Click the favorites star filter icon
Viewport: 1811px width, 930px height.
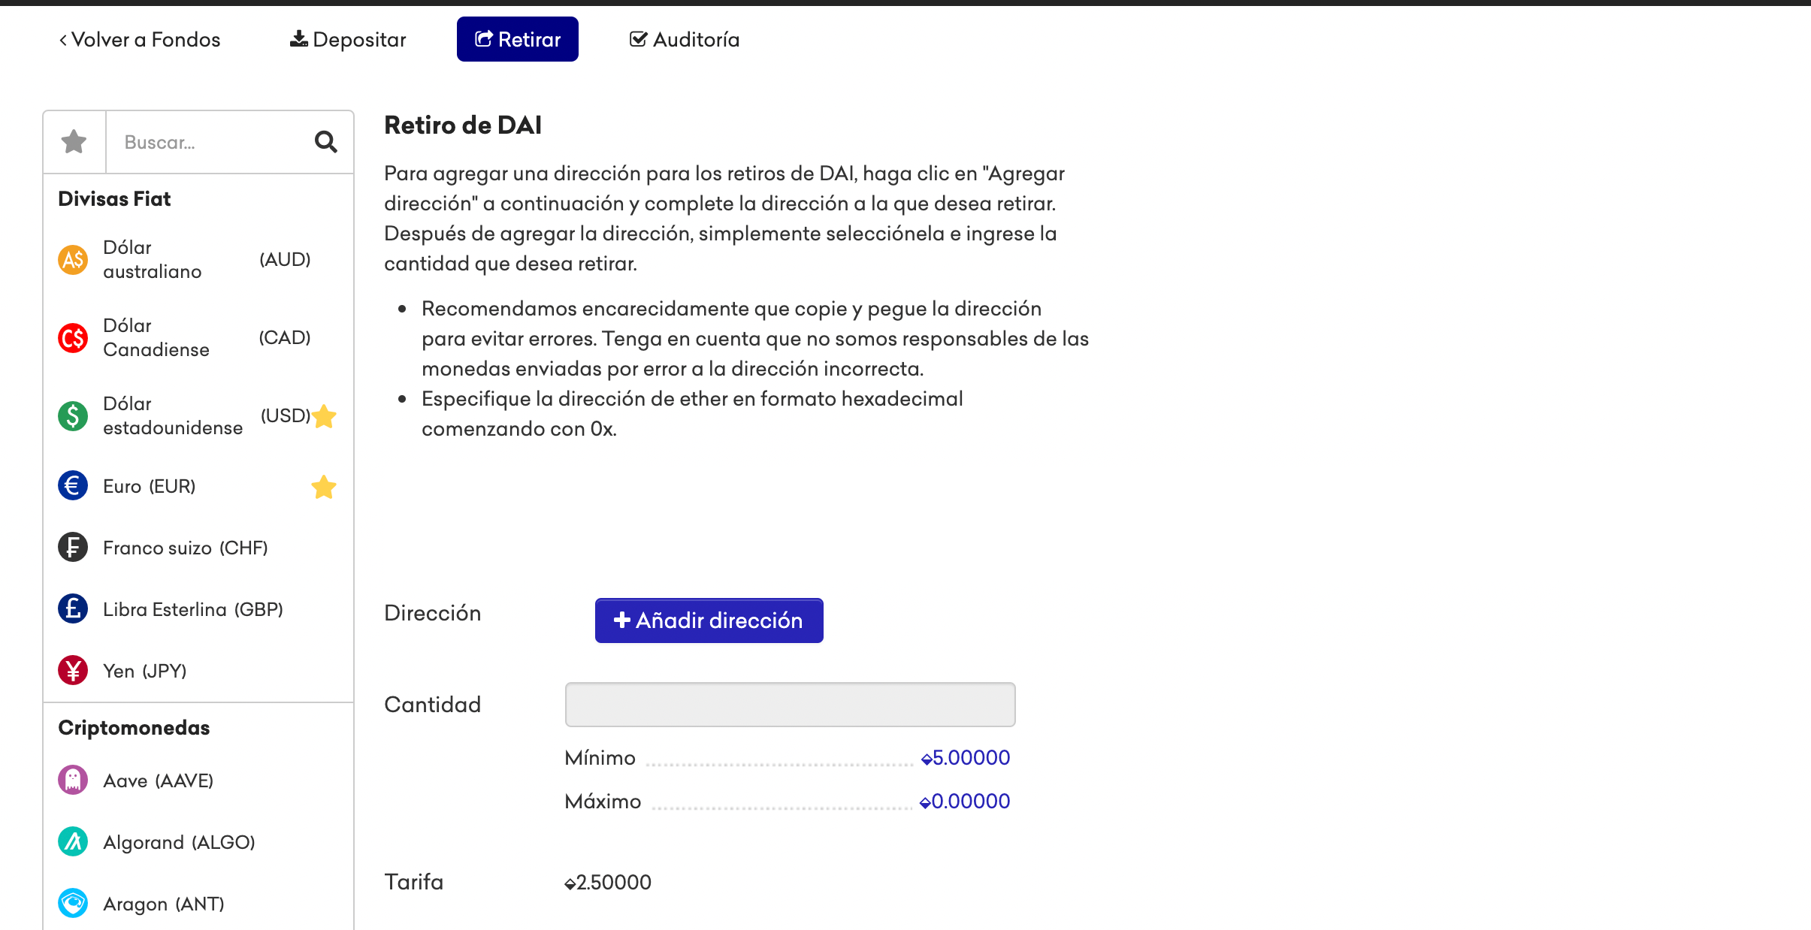pos(74,142)
